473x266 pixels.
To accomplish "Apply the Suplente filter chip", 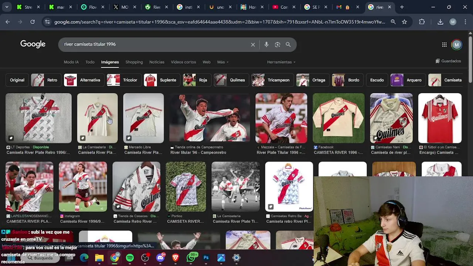I will [162, 80].
